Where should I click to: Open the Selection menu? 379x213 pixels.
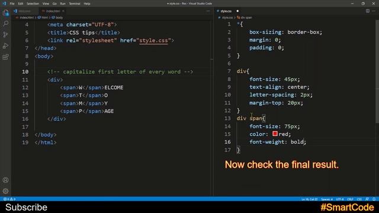pos(33,4)
